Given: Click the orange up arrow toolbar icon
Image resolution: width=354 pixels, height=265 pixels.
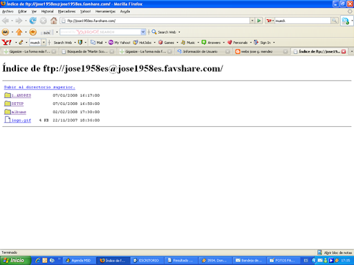Looking at the screenshot, I should (19, 32).
